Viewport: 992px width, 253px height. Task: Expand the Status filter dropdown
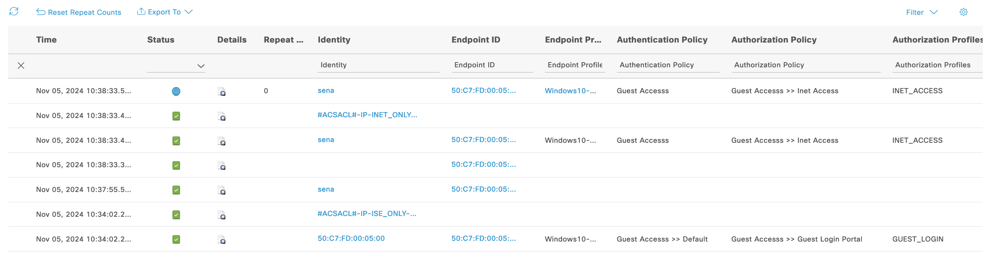(200, 66)
